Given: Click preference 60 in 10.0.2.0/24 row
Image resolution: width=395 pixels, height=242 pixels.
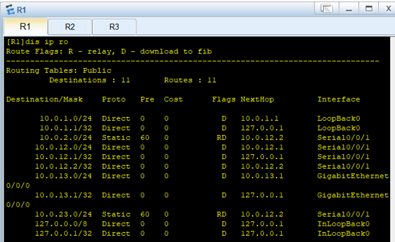Looking at the screenshot, I should click(145, 138).
